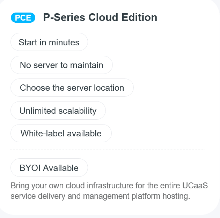The image size is (220, 218).
Task: Click the word infrastructure in the description
Action: click(x=110, y=186)
